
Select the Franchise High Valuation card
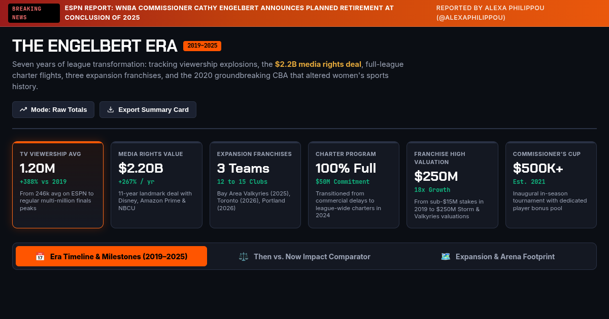coord(452,185)
